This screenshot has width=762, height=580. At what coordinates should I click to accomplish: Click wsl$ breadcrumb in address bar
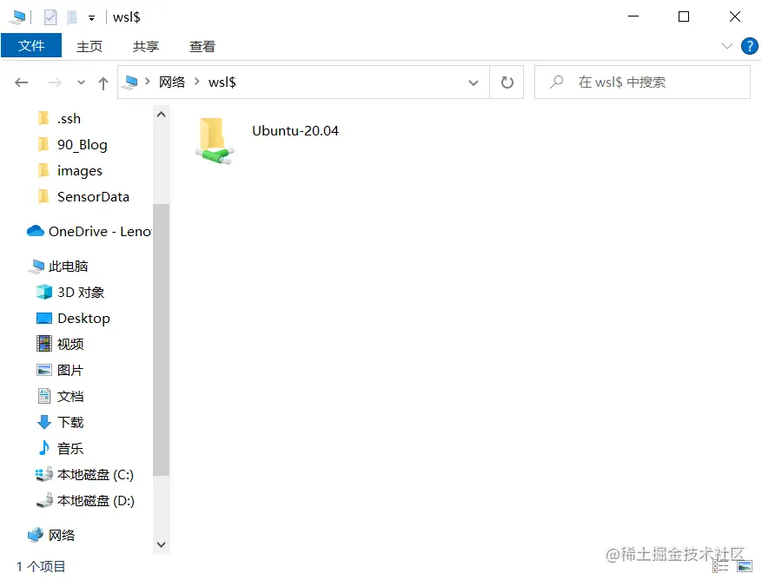[222, 82]
